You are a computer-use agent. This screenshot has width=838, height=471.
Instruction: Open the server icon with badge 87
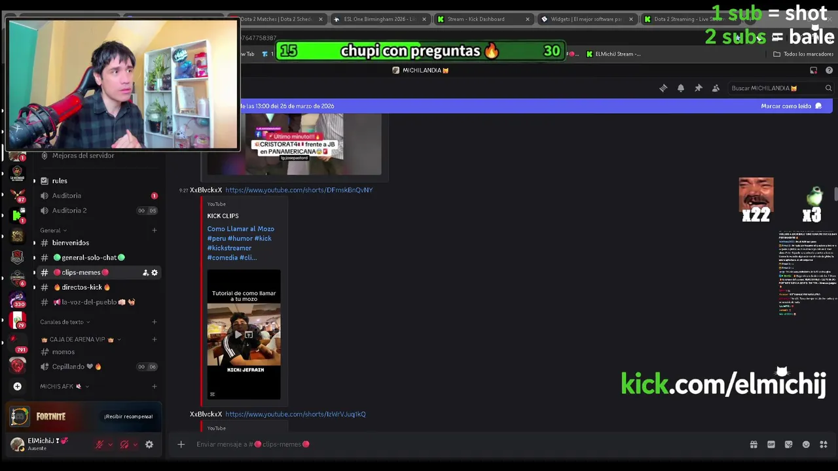click(17, 194)
